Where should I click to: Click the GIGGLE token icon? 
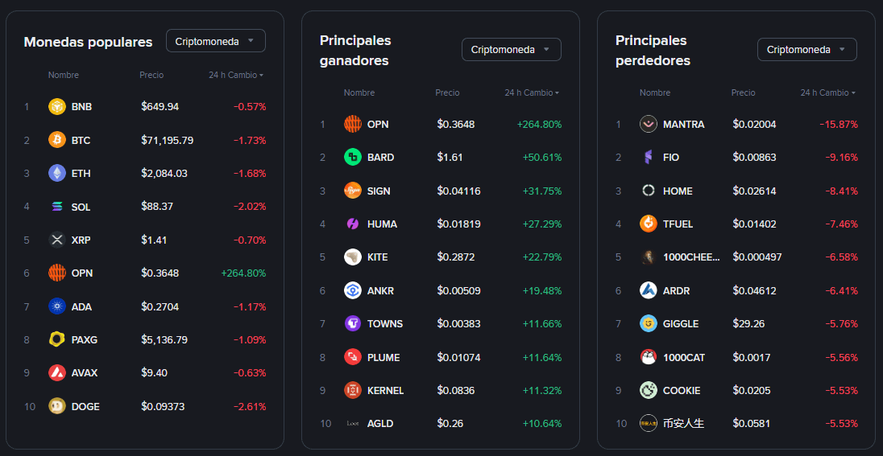click(649, 323)
